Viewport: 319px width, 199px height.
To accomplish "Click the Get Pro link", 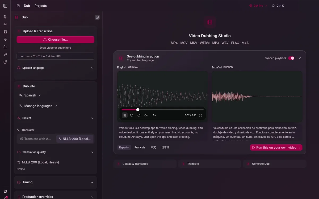I will [x=258, y=6].
